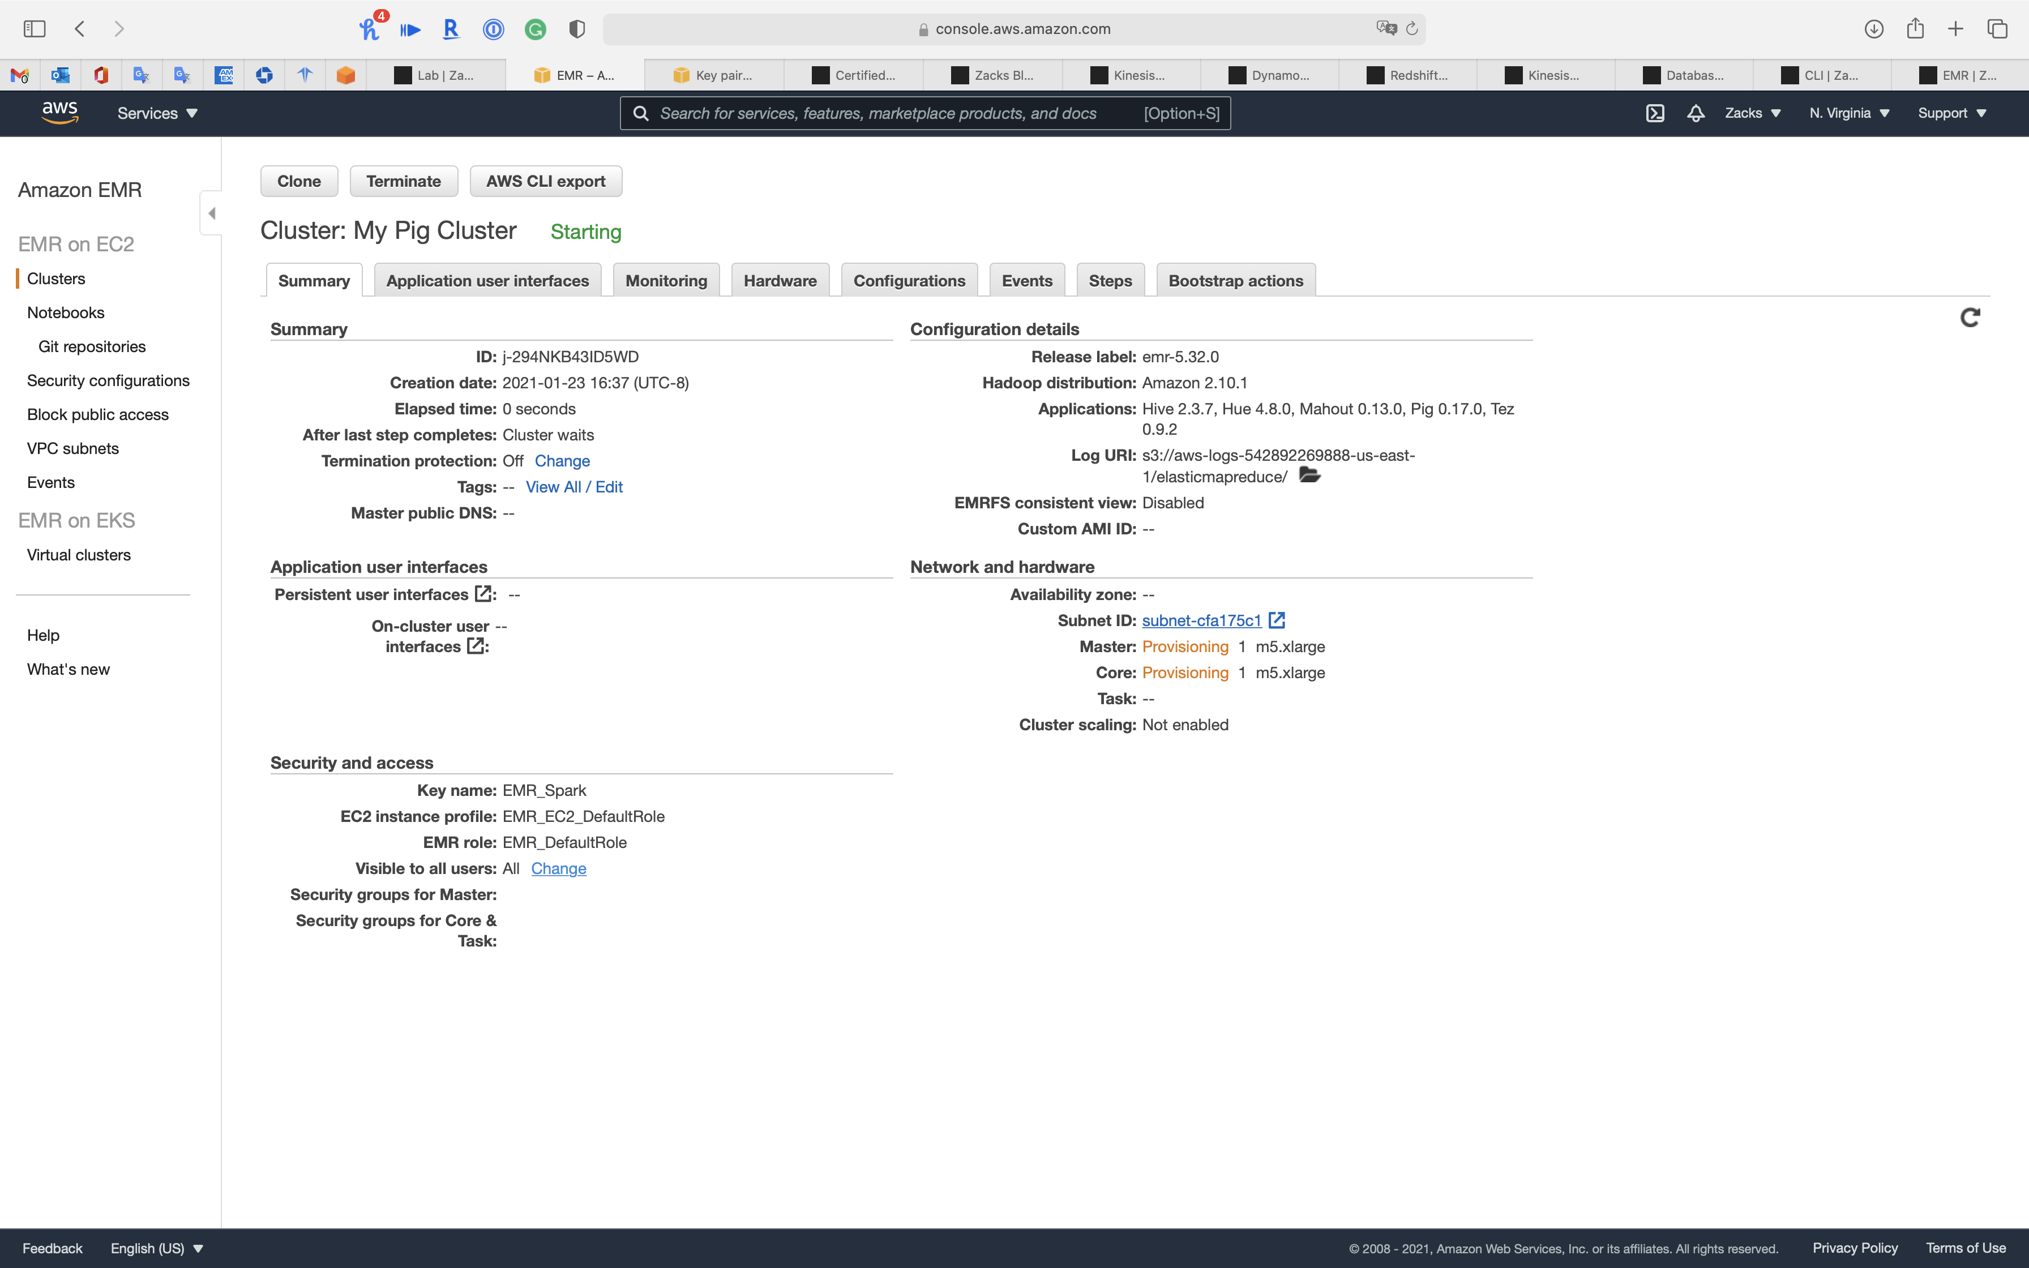Click the page reload icon
This screenshot has height=1268, width=2029.
click(1412, 28)
